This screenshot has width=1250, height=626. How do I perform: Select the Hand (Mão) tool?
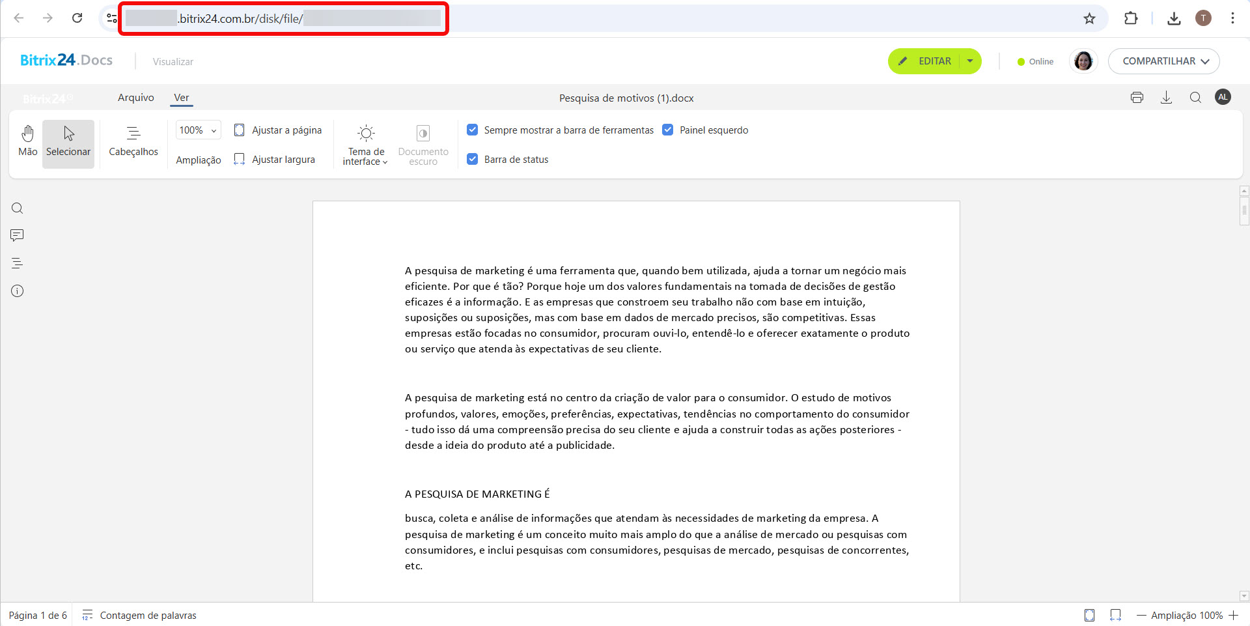coord(27,141)
